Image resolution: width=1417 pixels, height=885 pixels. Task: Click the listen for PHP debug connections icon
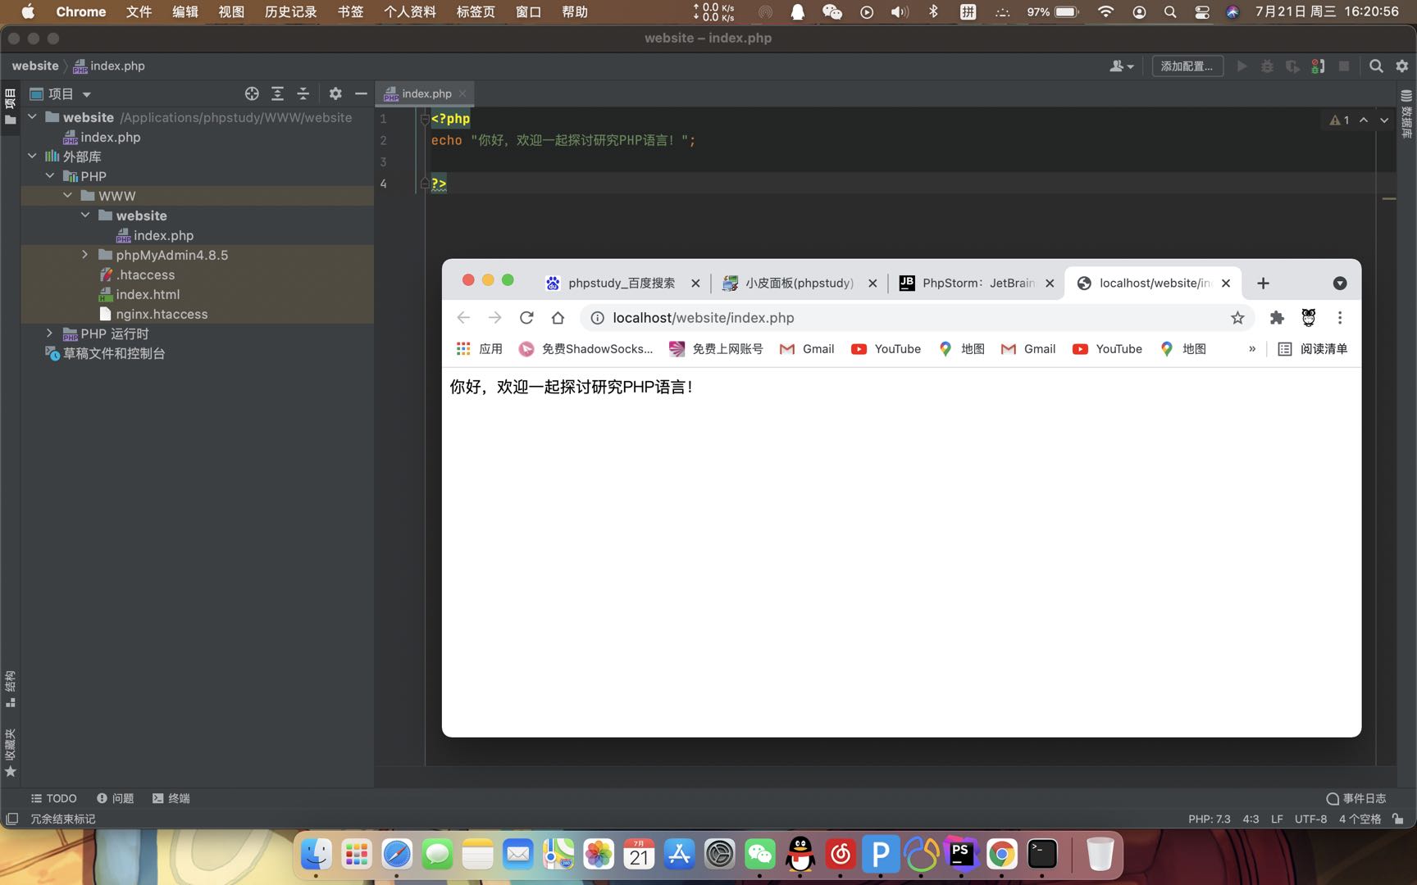pyautogui.click(x=1318, y=66)
